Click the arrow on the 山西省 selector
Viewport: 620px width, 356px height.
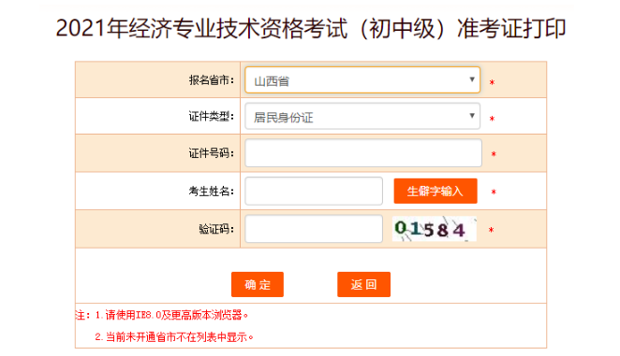tap(472, 79)
